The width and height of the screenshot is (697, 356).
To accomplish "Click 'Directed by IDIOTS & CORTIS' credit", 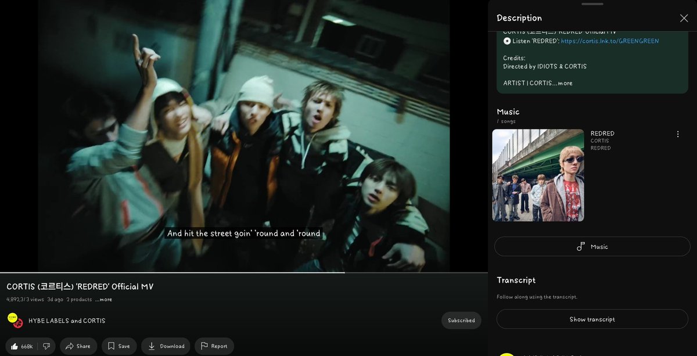I will [545, 66].
